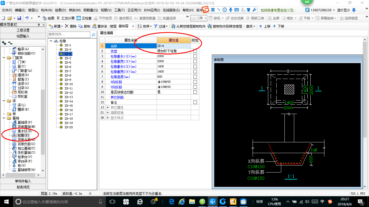Click the new file icon in the toolbar
Viewport: 369px width, 207px height.
pyautogui.click(x=3, y=18)
